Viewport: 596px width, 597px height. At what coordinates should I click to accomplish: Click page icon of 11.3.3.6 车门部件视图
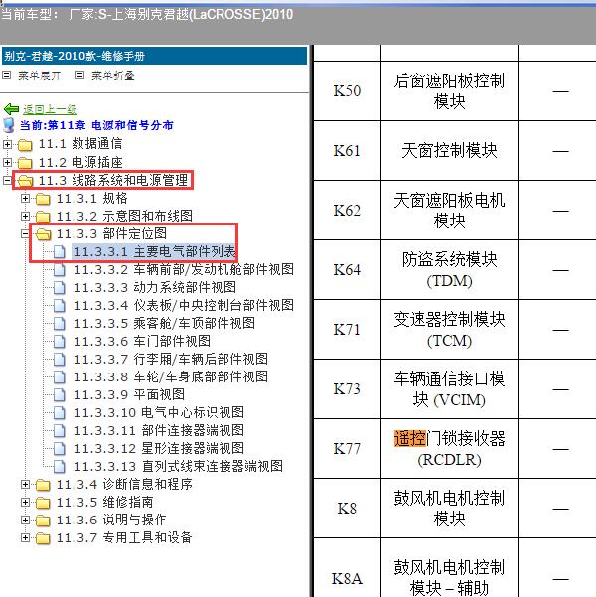point(59,341)
